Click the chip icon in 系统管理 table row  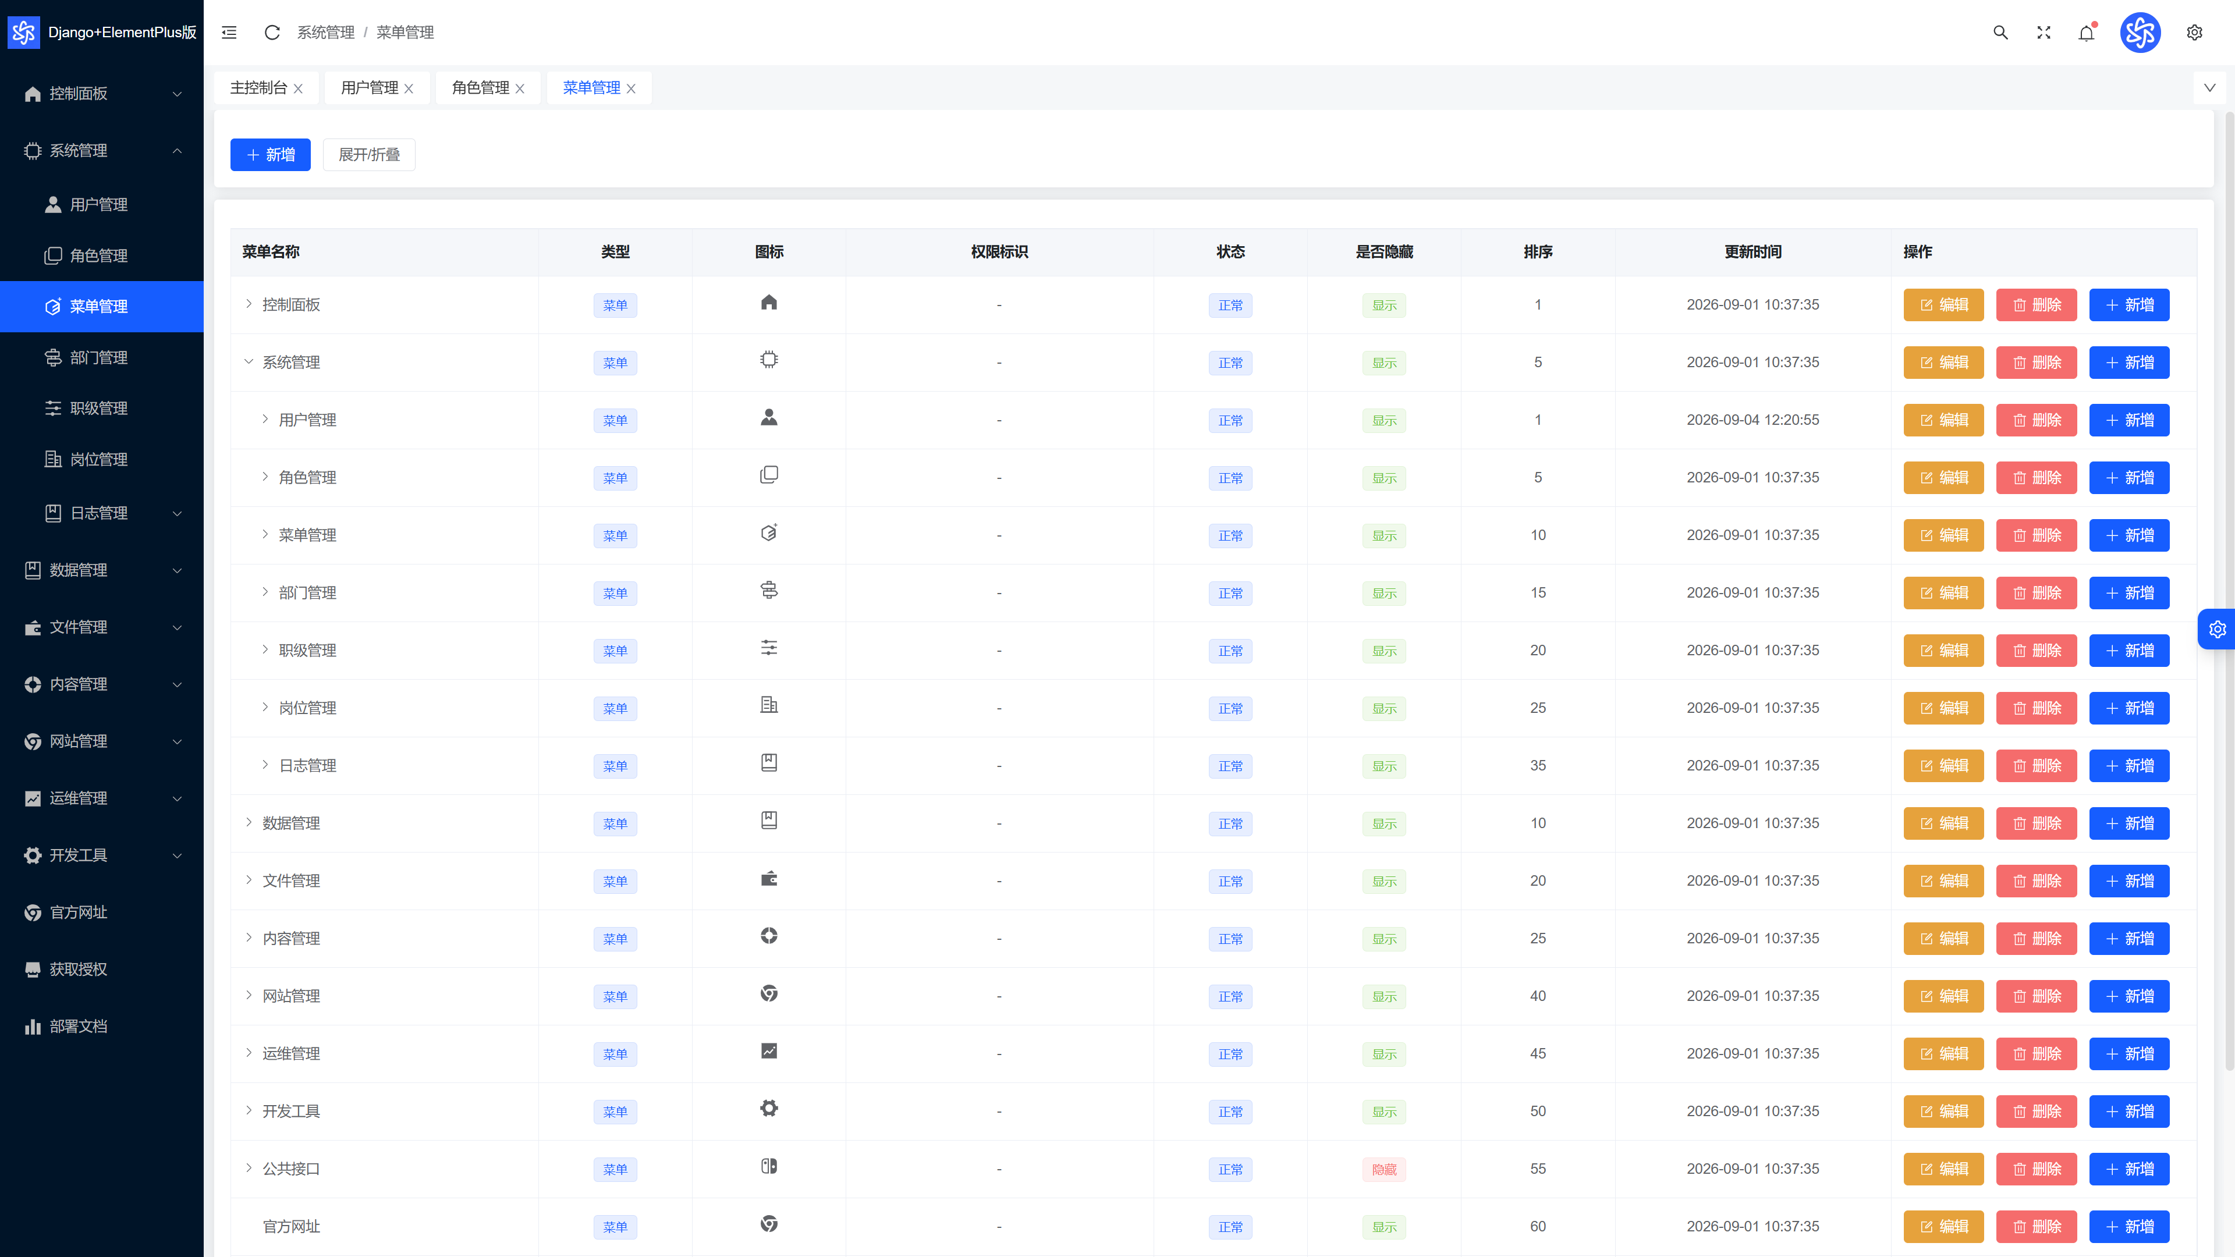coord(769,359)
